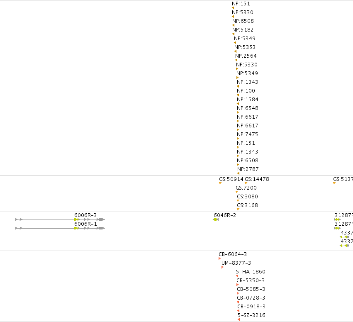This screenshot has width=353, height=322.
Task: Select the CB-0918-3 feature label
Action: click(251, 307)
